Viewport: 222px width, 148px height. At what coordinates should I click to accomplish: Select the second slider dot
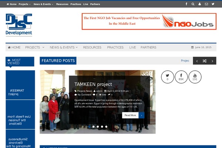(x=94, y=127)
